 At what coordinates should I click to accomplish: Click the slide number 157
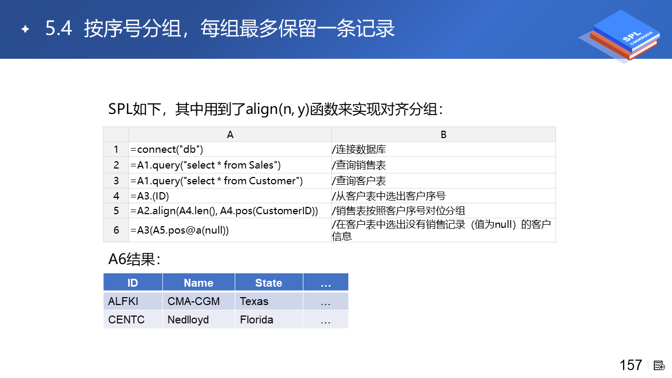click(x=631, y=365)
